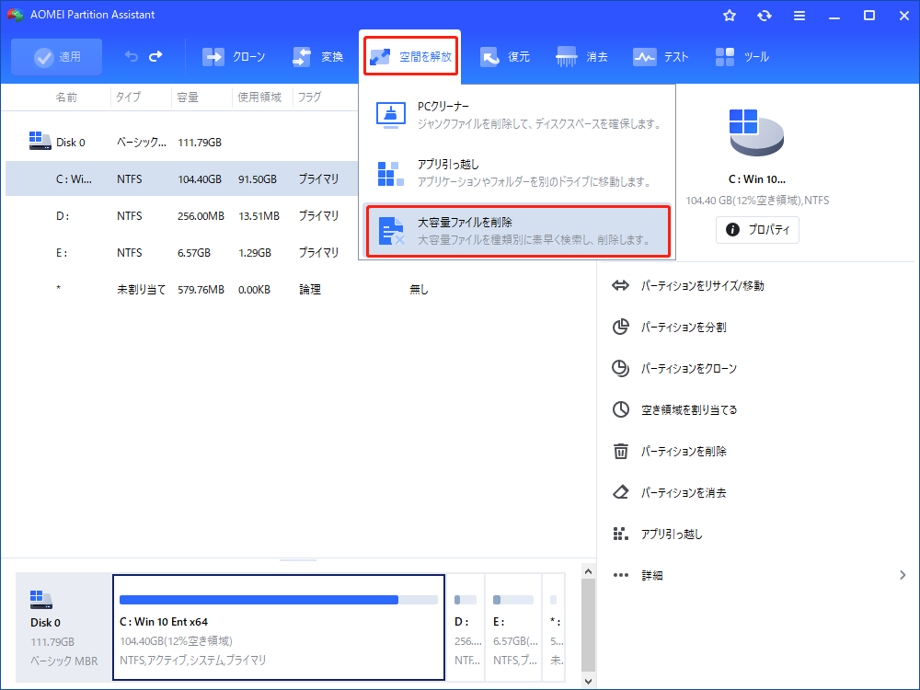Click Disk 0 label in disk map
The height and width of the screenshot is (690, 920).
point(45,623)
